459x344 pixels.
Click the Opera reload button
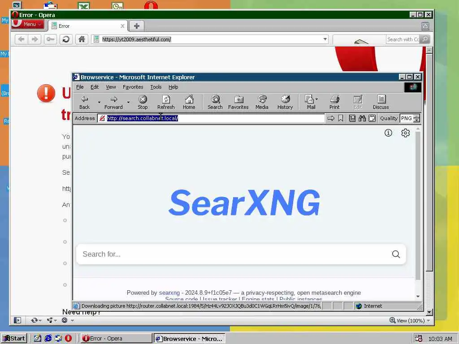[x=66, y=39]
